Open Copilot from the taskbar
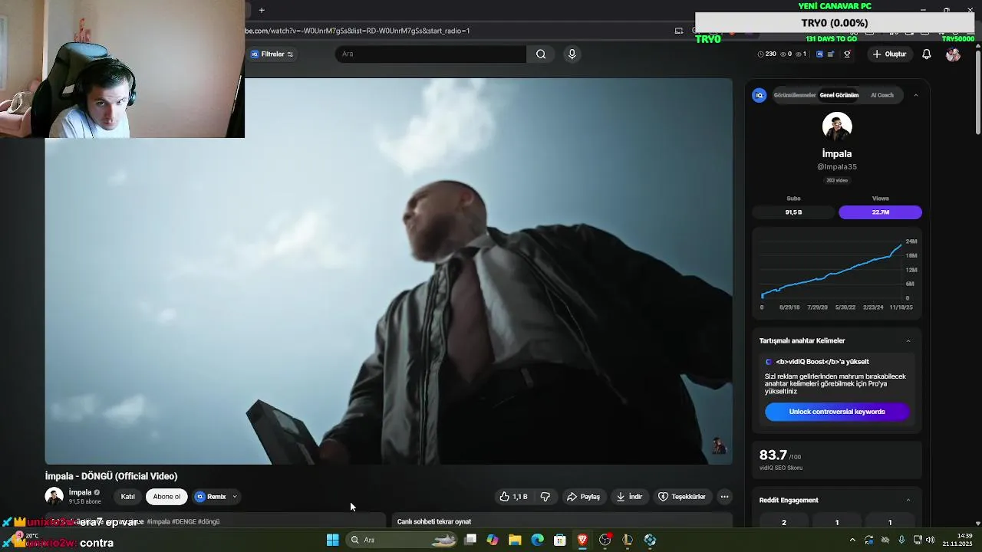982x552 pixels. coord(493,540)
